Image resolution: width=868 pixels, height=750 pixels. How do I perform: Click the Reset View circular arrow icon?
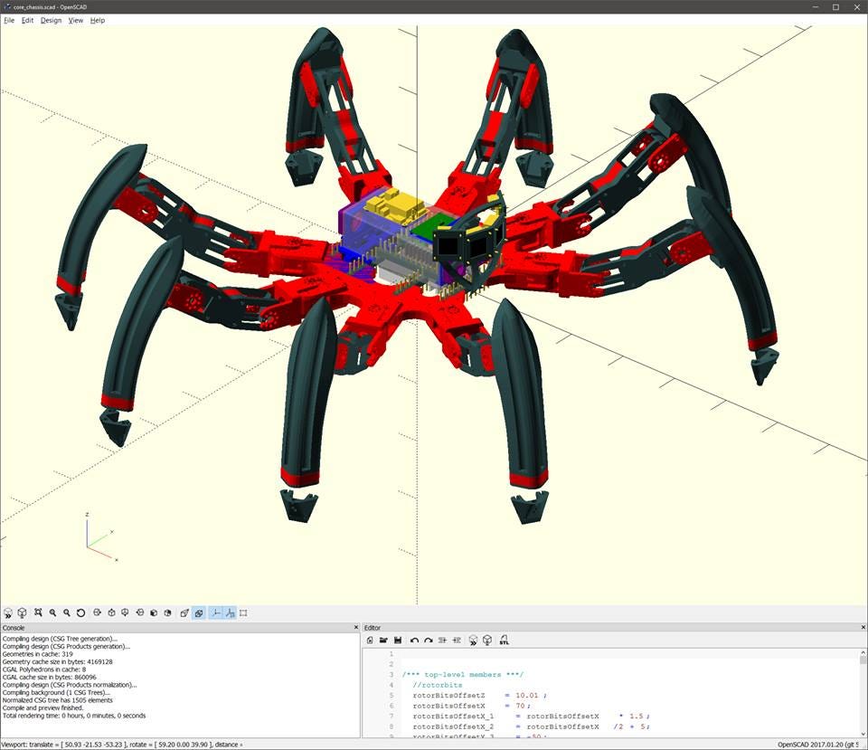click(x=81, y=612)
